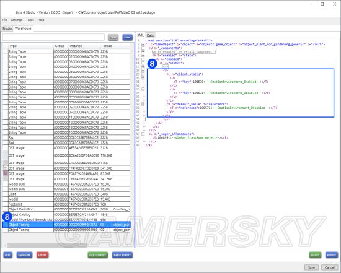The image size is (341, 273).
Task: Click the filter text input field
Action: tap(53, 37)
